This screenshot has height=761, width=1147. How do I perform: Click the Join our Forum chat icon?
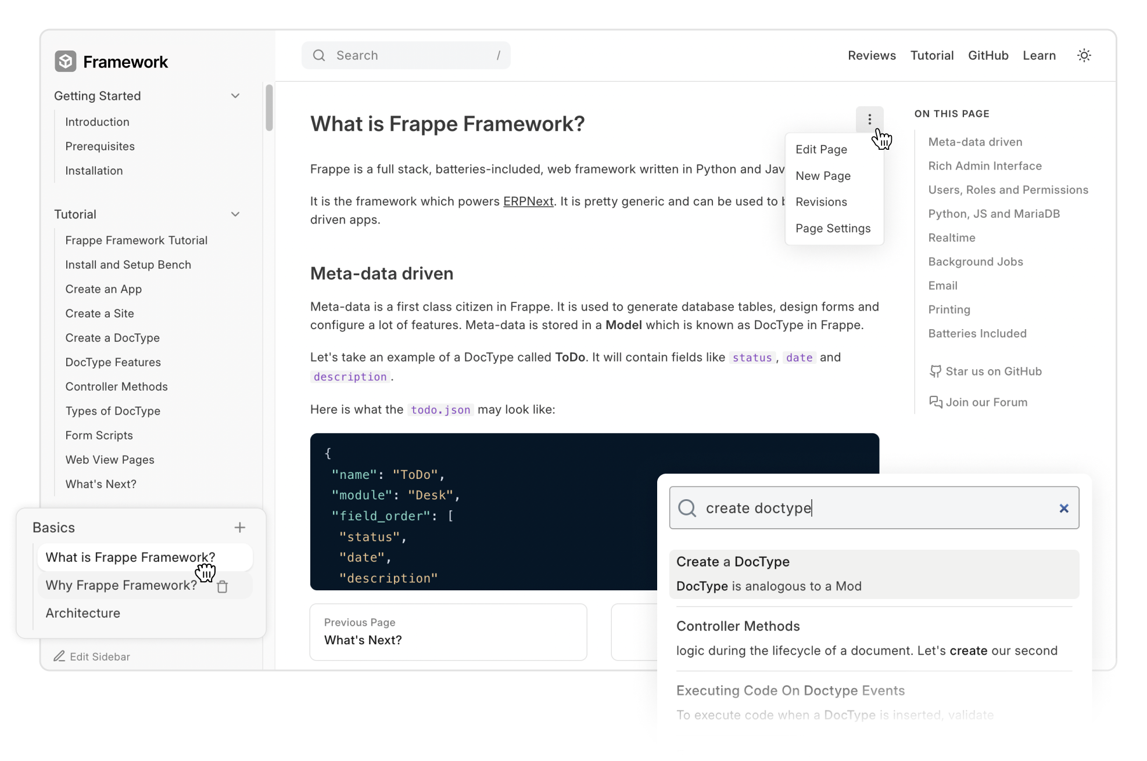point(935,402)
